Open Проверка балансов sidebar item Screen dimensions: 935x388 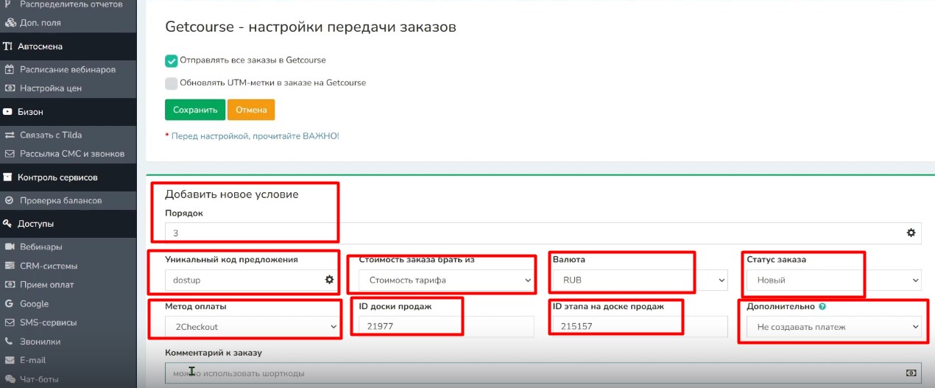[x=60, y=200]
